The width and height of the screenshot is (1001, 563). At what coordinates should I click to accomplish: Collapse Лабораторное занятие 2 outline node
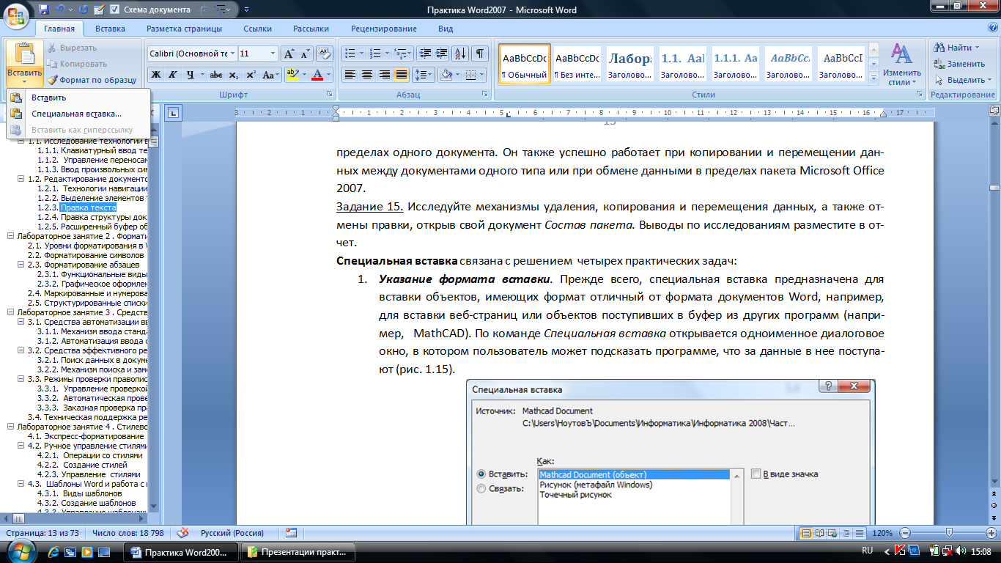click(10, 236)
